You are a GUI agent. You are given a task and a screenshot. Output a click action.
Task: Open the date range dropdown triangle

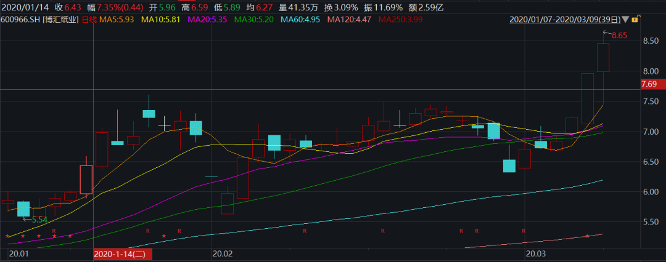pos(626,20)
